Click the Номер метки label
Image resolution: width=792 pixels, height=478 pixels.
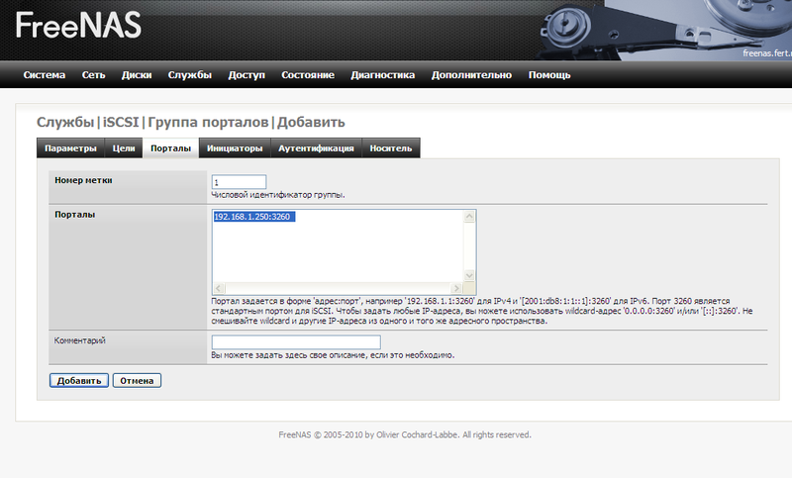(x=83, y=180)
